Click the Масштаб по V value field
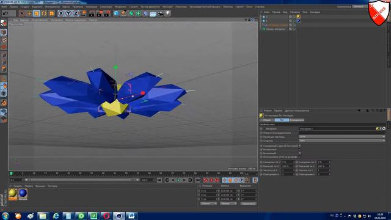 (323, 166)
